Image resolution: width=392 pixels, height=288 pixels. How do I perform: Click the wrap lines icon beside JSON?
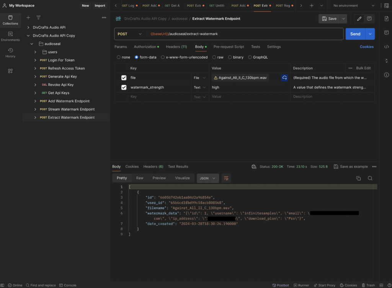point(226,178)
